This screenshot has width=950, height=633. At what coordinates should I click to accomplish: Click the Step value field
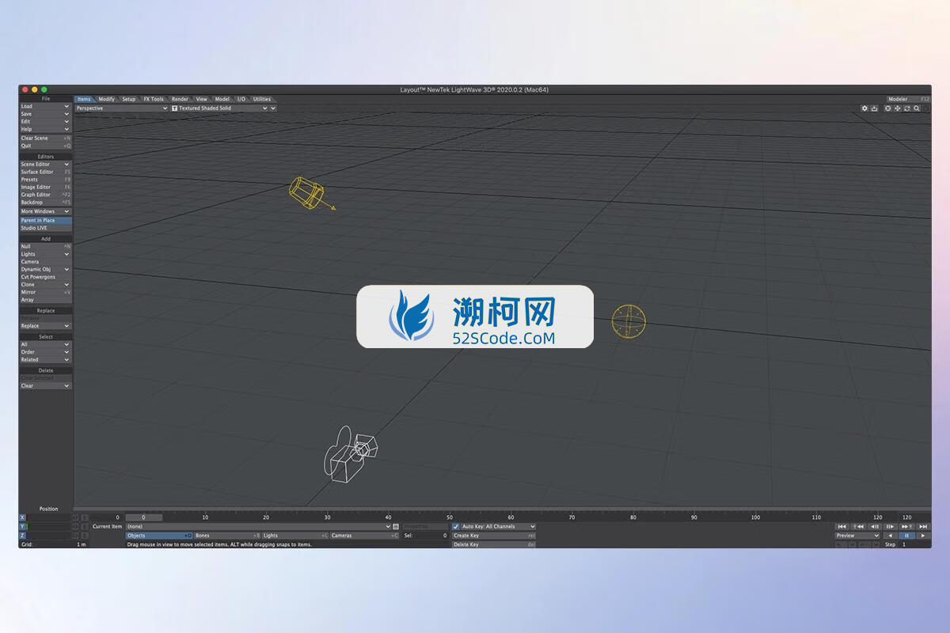coord(914,544)
